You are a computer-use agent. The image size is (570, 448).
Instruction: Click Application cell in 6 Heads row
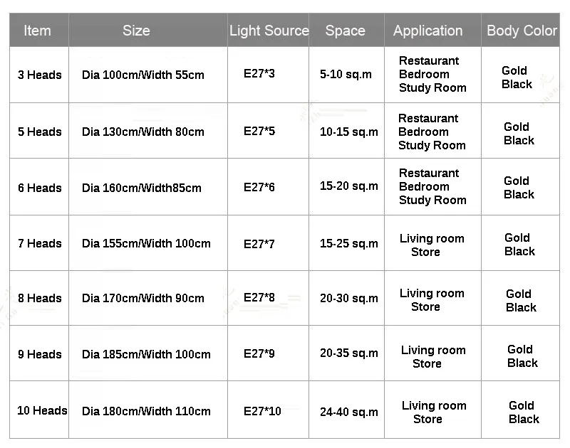tap(432, 187)
